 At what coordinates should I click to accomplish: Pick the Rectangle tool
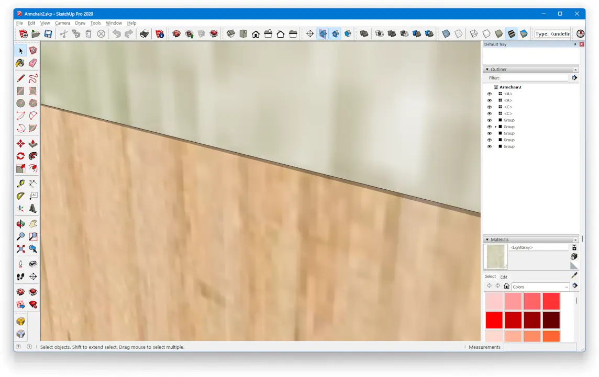tap(20, 90)
